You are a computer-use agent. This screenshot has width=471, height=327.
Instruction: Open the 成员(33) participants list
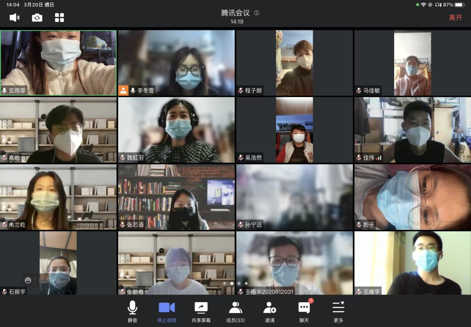click(235, 311)
